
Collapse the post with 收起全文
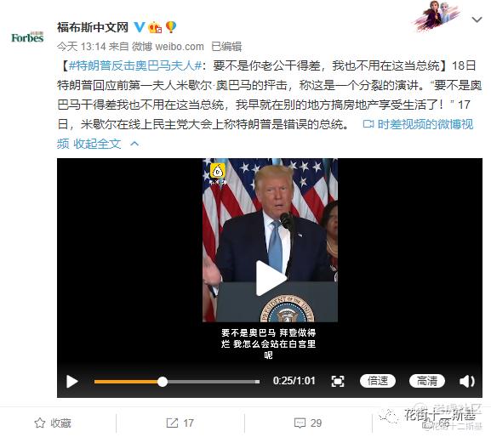97,144
